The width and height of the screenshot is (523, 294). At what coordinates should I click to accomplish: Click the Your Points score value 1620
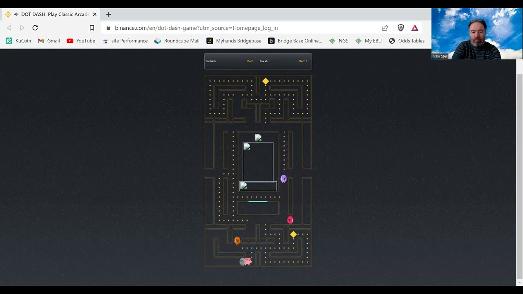[250, 61]
